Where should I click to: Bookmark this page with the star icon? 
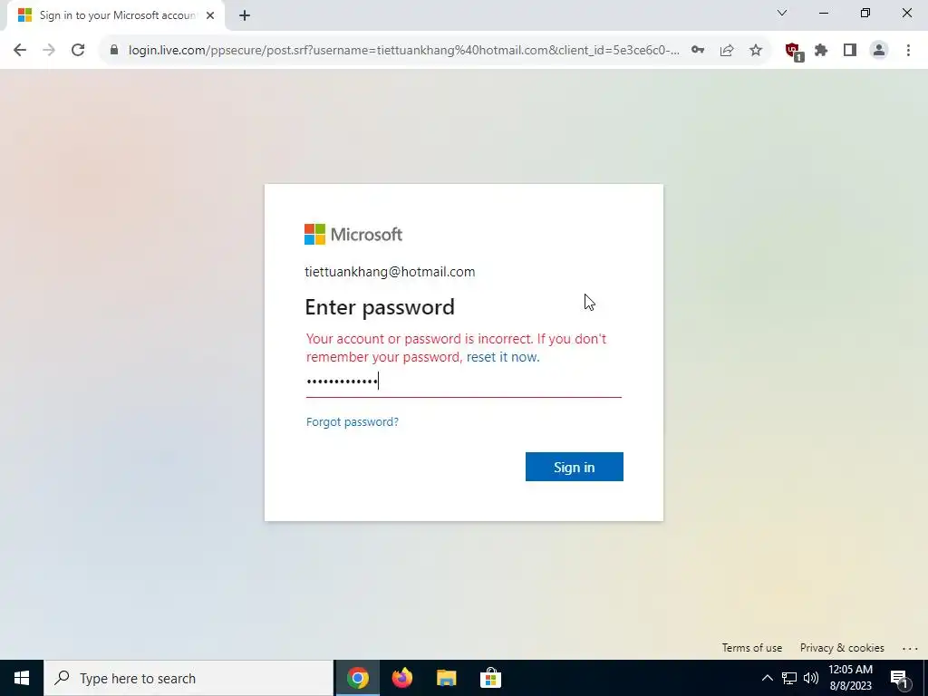(756, 51)
